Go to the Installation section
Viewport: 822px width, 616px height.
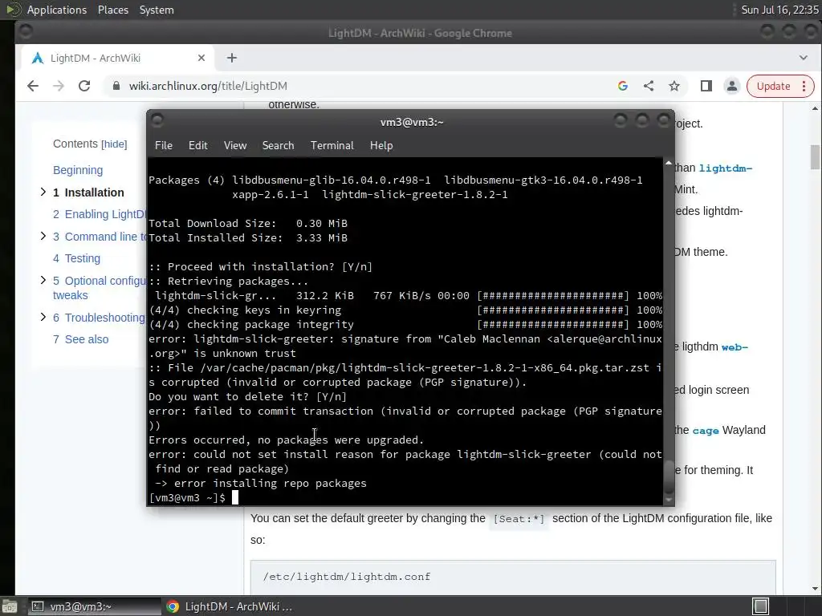coord(88,192)
